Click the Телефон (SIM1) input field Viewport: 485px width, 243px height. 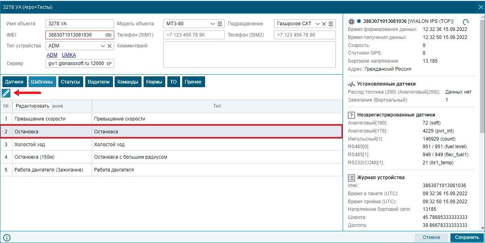point(194,35)
